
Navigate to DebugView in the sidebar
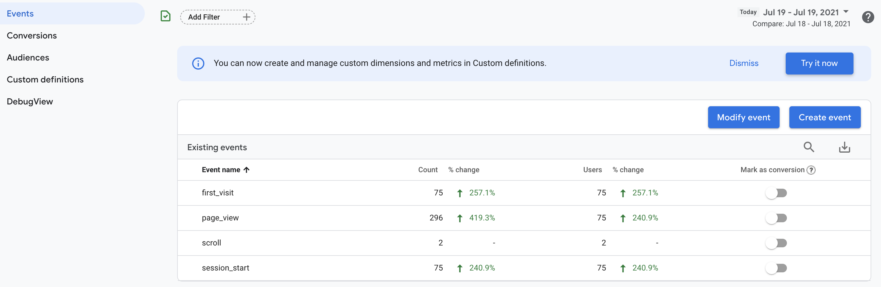point(30,101)
